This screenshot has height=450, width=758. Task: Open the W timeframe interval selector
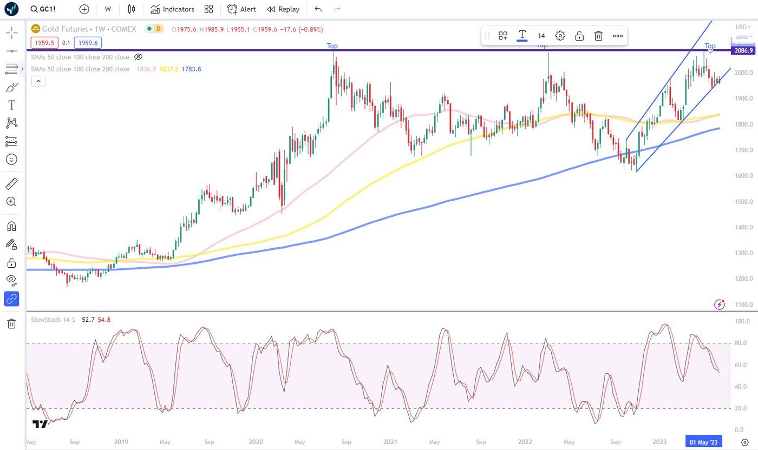[x=108, y=9]
